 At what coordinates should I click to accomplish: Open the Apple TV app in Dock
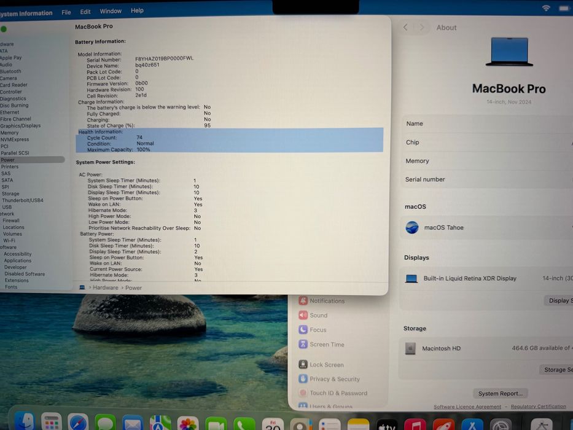387,424
